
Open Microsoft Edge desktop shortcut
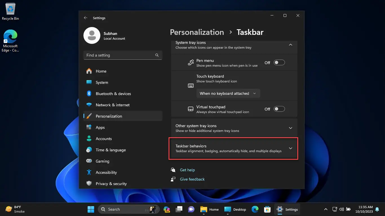coord(10,41)
